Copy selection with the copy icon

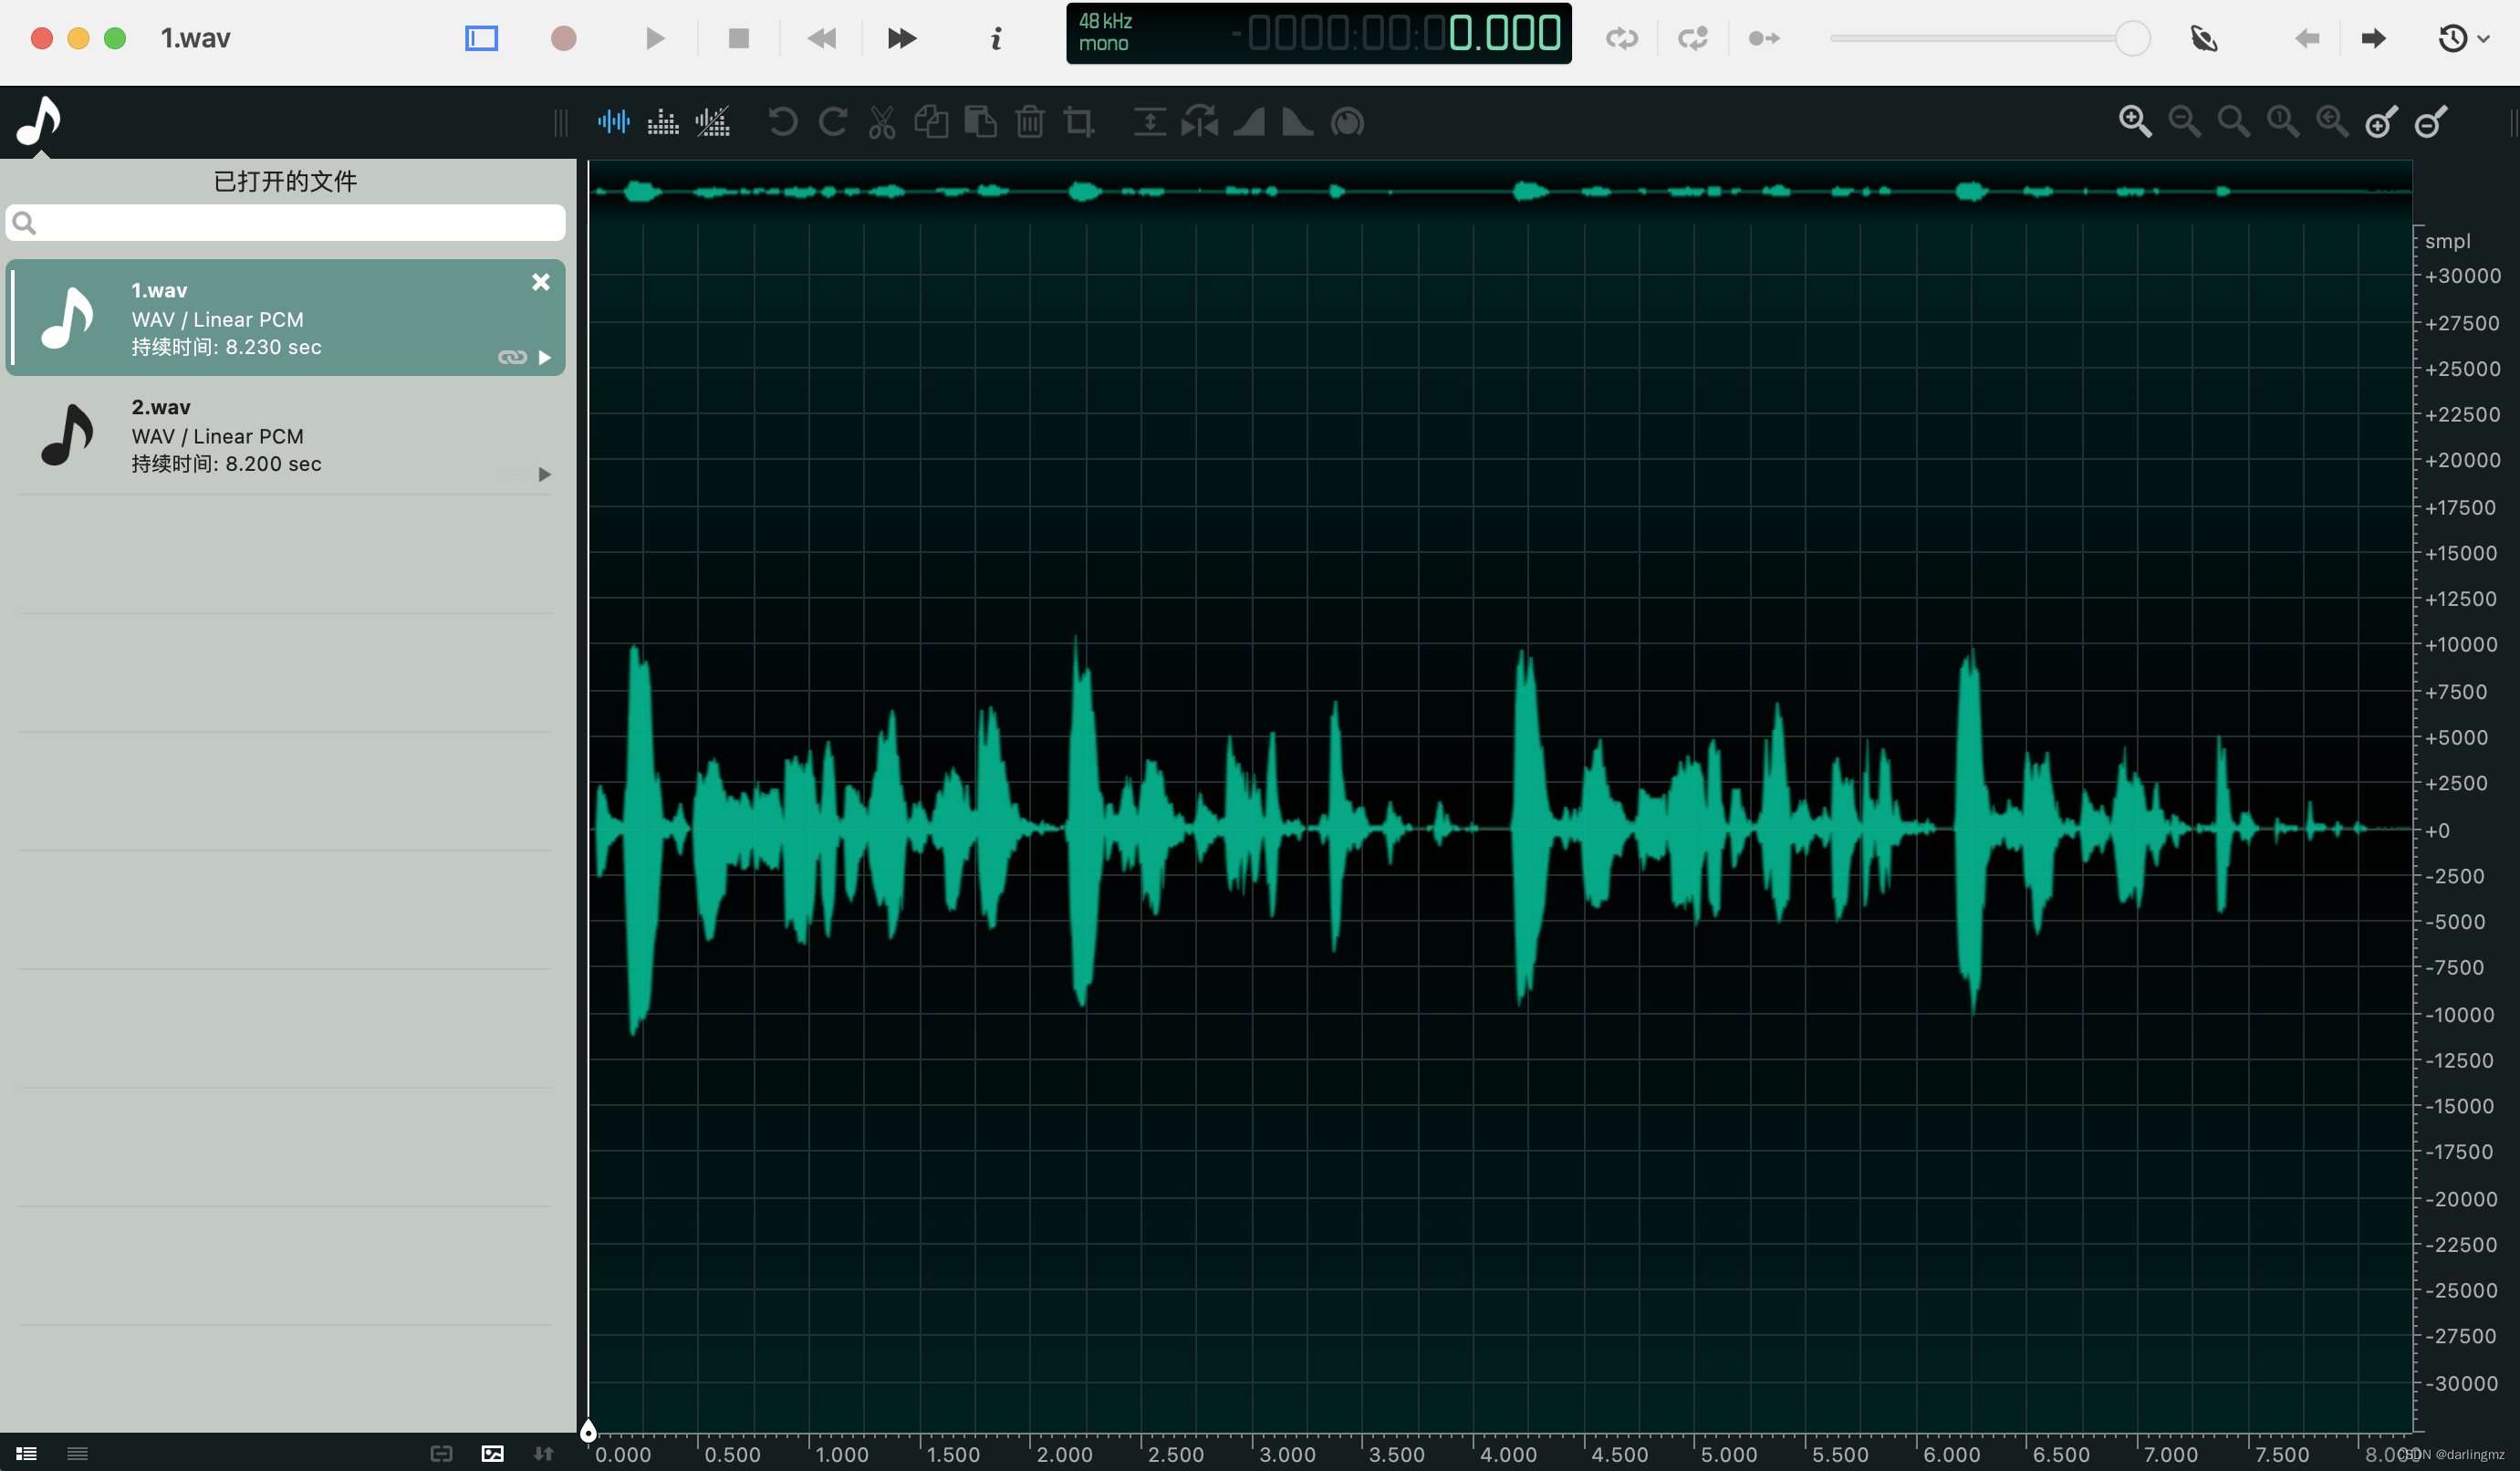[931, 122]
